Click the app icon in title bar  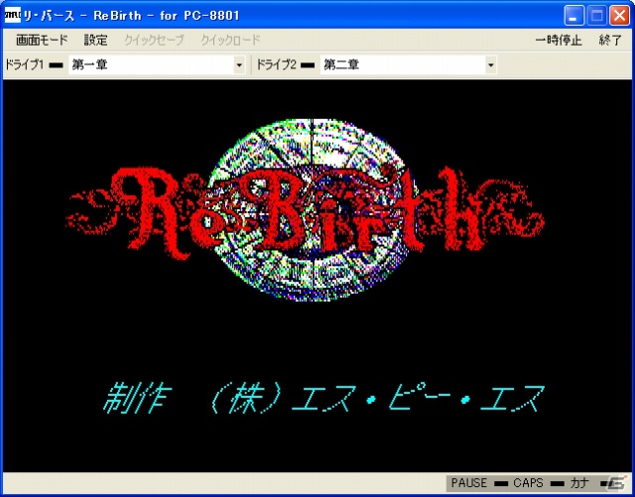click(13, 16)
